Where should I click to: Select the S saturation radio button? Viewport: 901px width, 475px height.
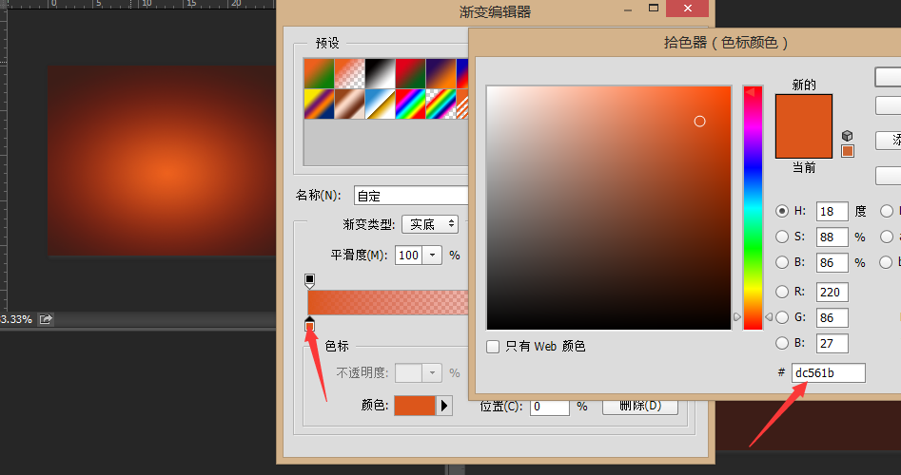[x=782, y=237]
